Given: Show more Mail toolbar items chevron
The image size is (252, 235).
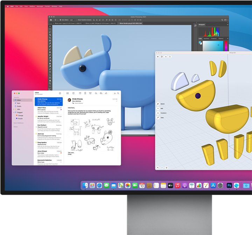Looking at the screenshot, I should 114,93.
